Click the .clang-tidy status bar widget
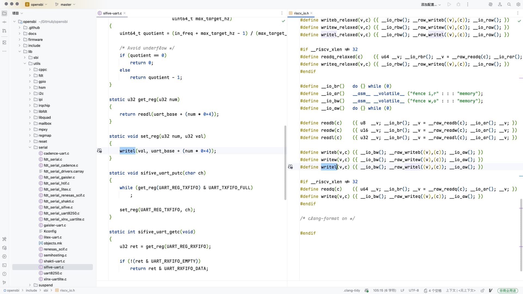The height and width of the screenshot is (294, 523). [352, 290]
